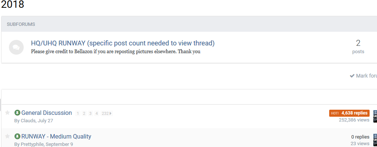The height and width of the screenshot is (147, 377).
Task: Open the RUNWAY - Medium Quality topic
Action: pyautogui.click(x=56, y=136)
